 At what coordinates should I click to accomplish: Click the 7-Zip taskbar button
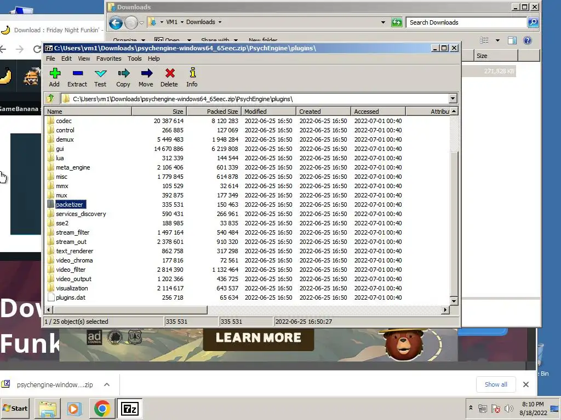coord(129,409)
